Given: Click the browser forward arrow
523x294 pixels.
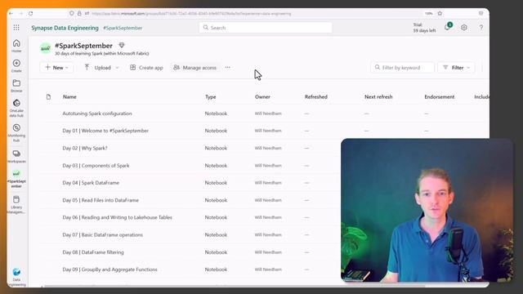Looking at the screenshot, I should click(20, 13).
